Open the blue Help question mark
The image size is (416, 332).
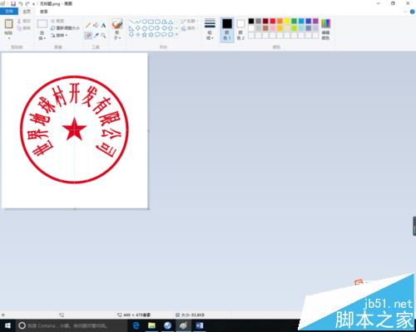pos(412,12)
